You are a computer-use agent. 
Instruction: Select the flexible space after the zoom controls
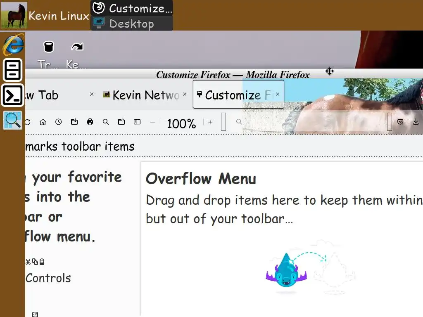pyautogui.click(x=223, y=122)
